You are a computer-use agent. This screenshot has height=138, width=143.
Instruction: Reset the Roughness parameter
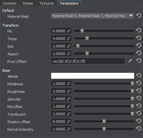click(x=139, y=91)
